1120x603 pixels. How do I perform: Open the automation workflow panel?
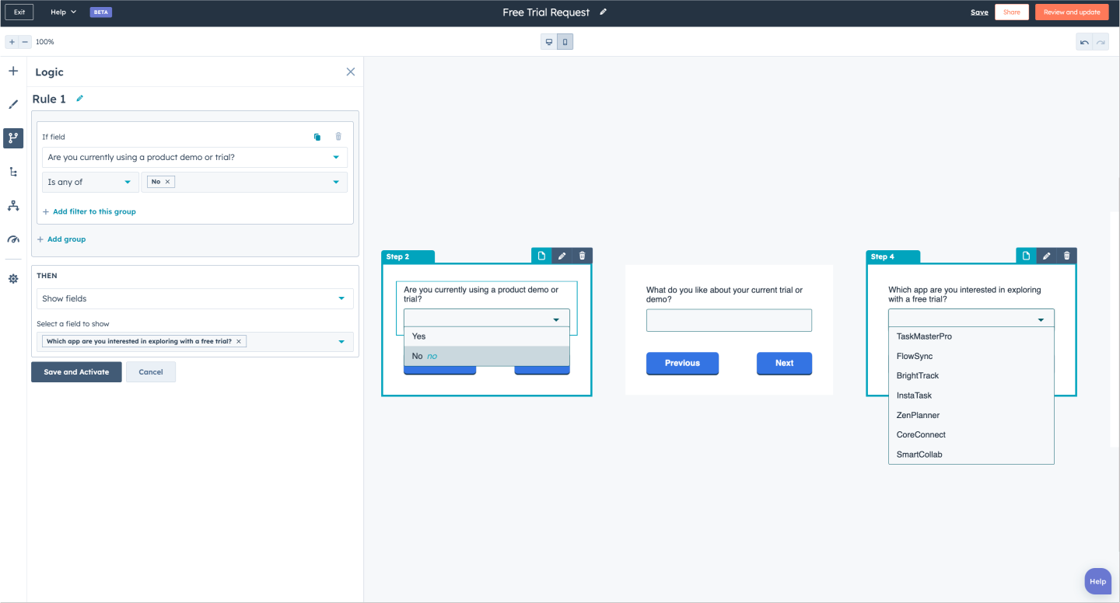(x=12, y=205)
